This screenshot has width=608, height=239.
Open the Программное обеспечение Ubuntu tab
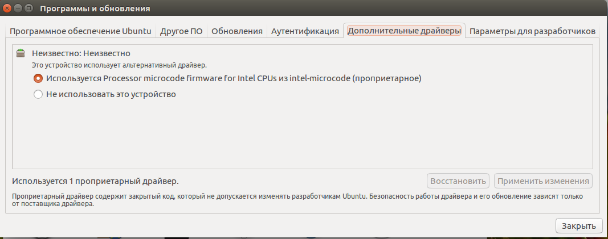(80, 31)
